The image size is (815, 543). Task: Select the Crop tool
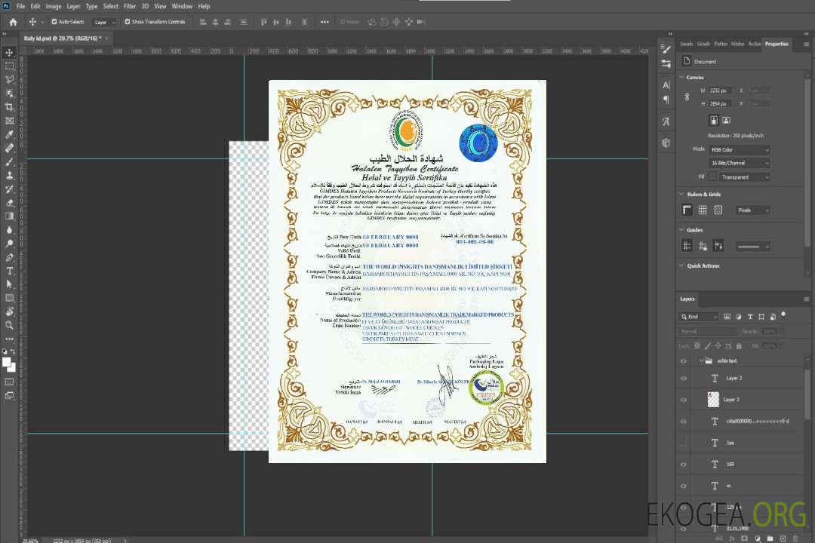9,107
